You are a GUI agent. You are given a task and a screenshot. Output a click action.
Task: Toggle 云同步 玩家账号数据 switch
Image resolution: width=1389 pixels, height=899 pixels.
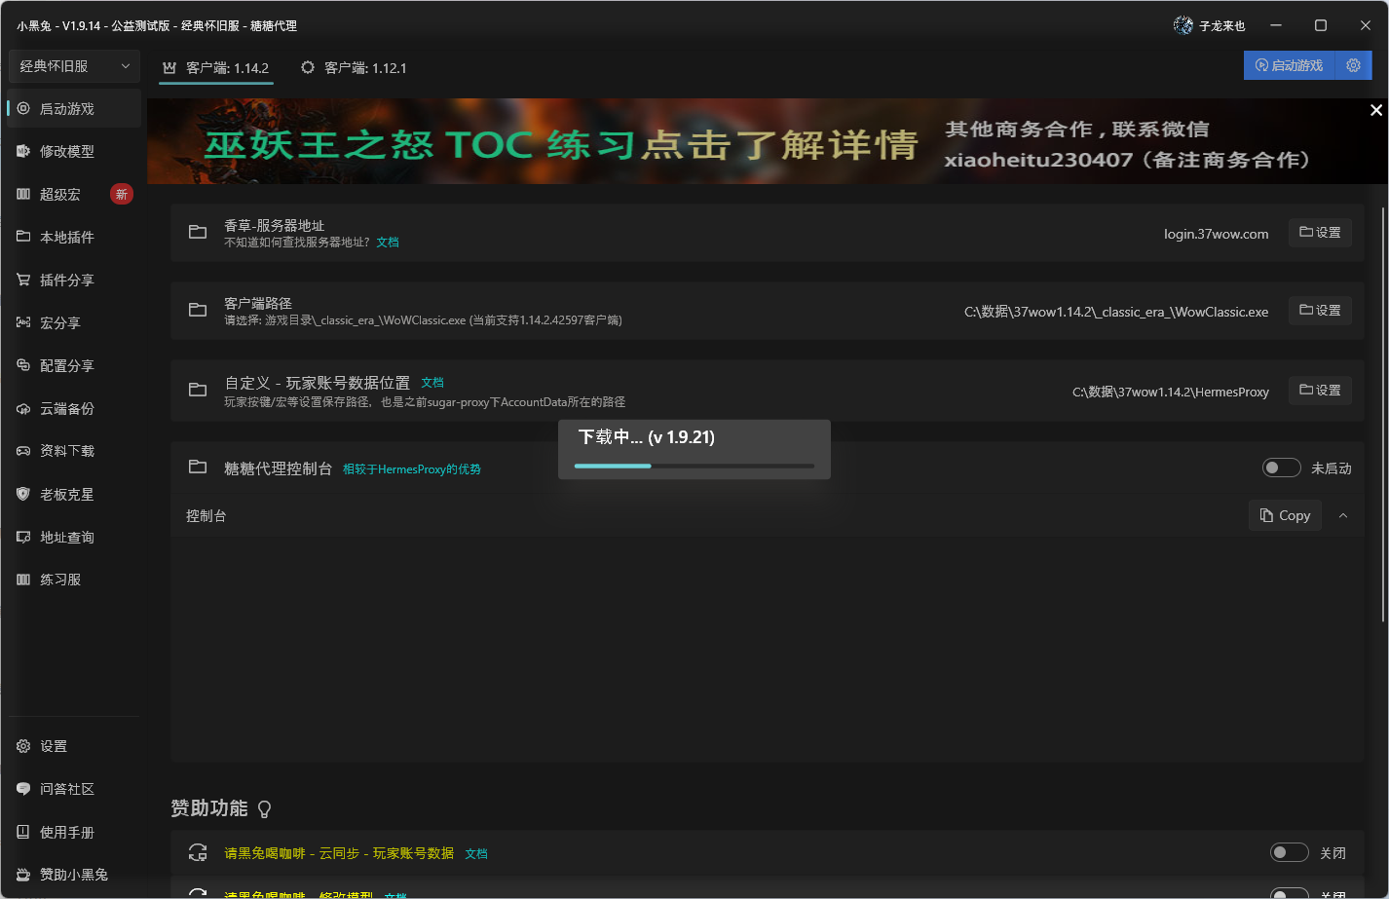tap(1289, 853)
